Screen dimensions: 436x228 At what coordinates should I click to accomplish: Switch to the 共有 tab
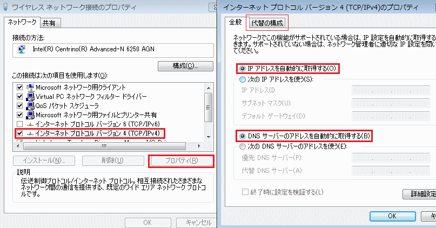click(x=49, y=23)
